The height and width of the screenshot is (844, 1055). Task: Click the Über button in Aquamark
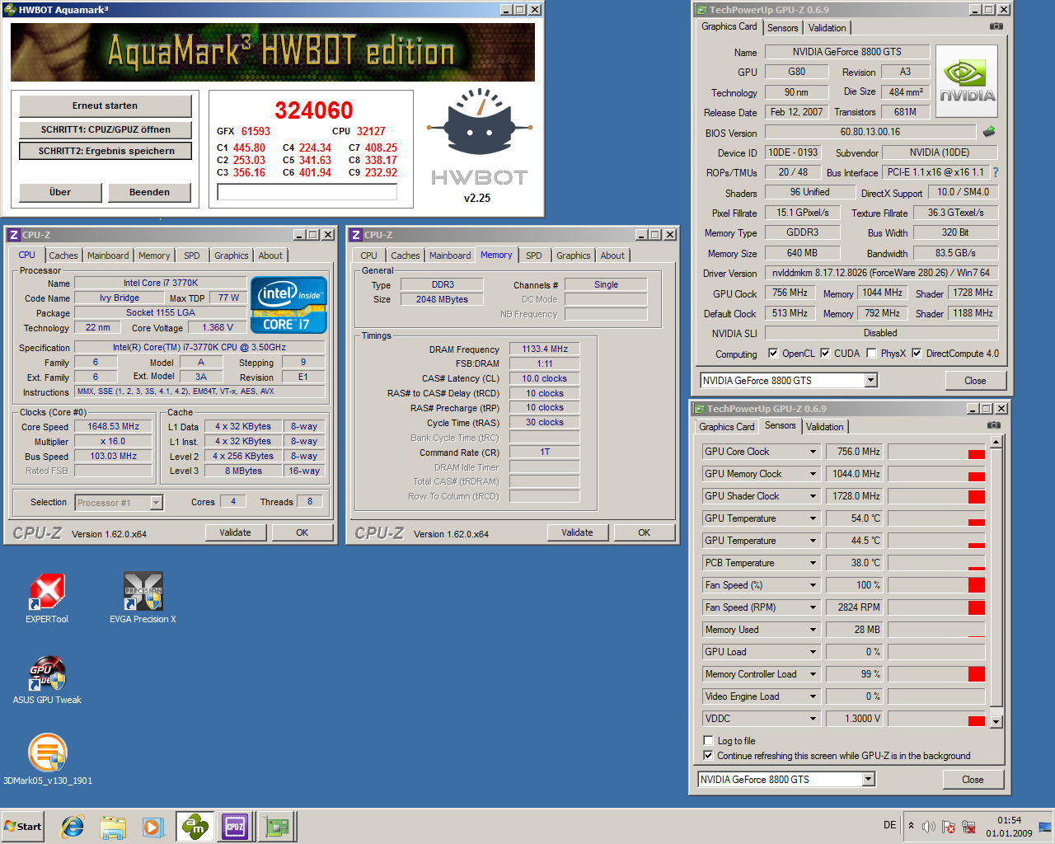pos(60,192)
